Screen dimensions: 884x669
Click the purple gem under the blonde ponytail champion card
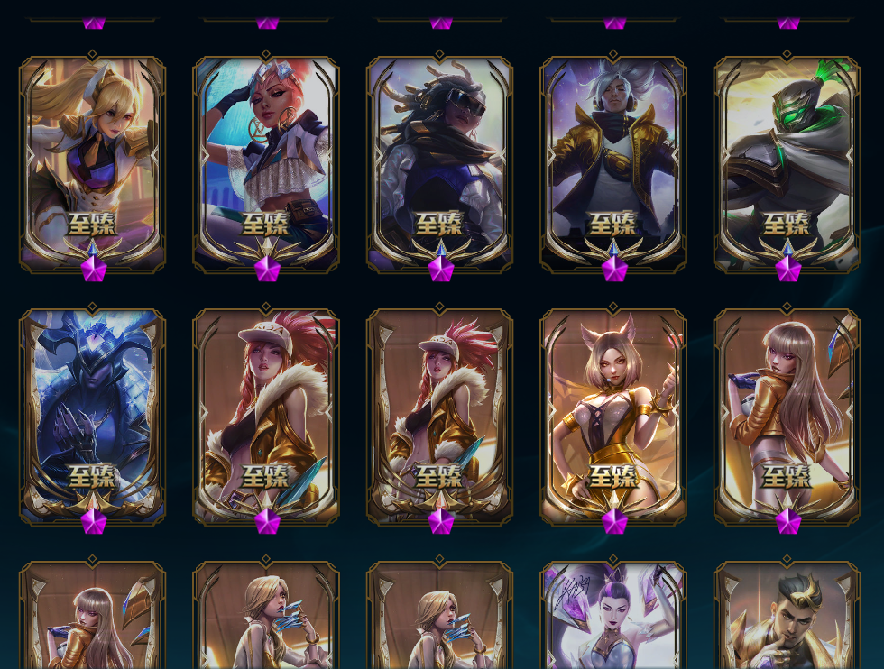pyautogui.click(x=94, y=269)
